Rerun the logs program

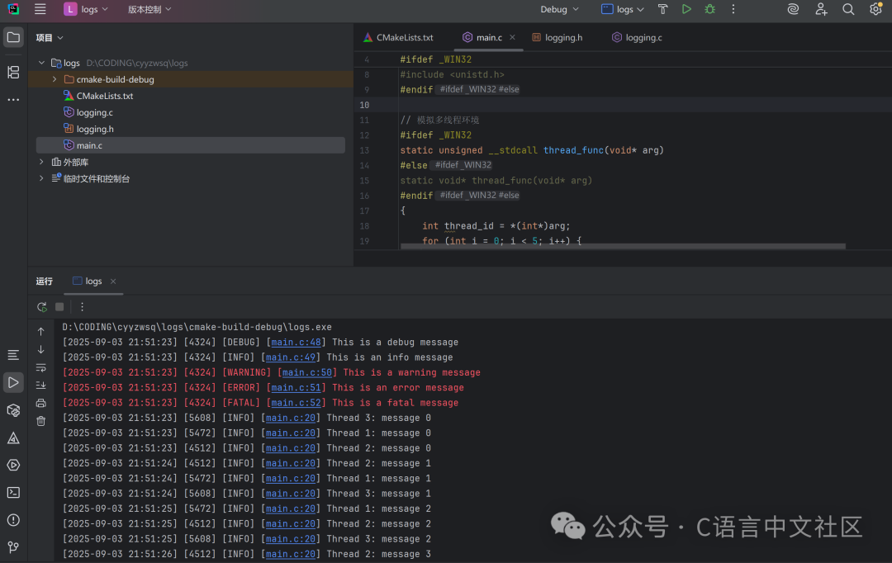click(41, 307)
